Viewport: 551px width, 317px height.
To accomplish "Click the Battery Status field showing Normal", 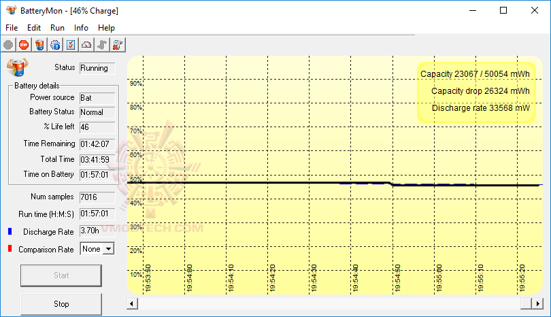I will pos(97,112).
